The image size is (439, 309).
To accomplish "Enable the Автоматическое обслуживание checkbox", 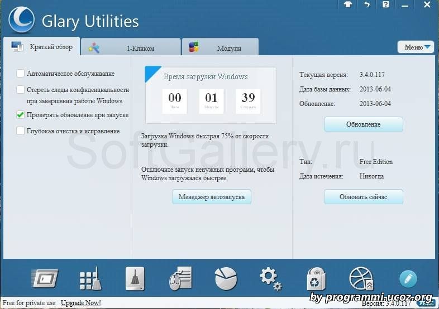I will [x=21, y=74].
